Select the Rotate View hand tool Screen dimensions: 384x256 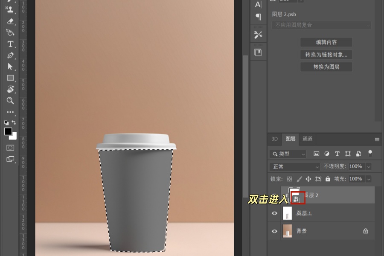(x=10, y=89)
